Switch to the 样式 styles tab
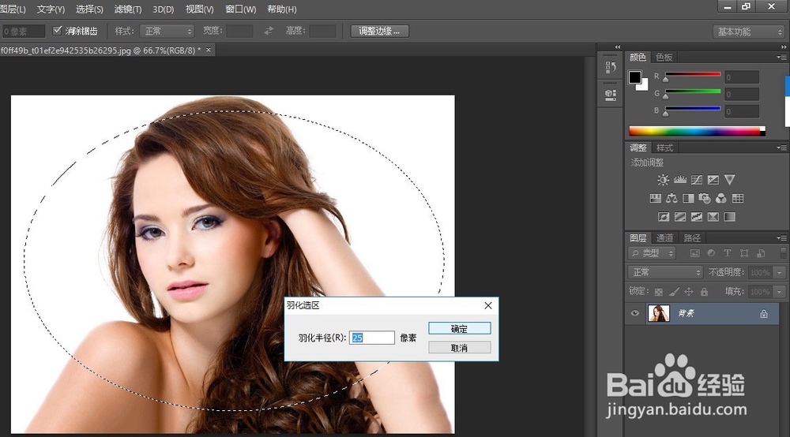Viewport: 790px width, 437px height. point(664,148)
